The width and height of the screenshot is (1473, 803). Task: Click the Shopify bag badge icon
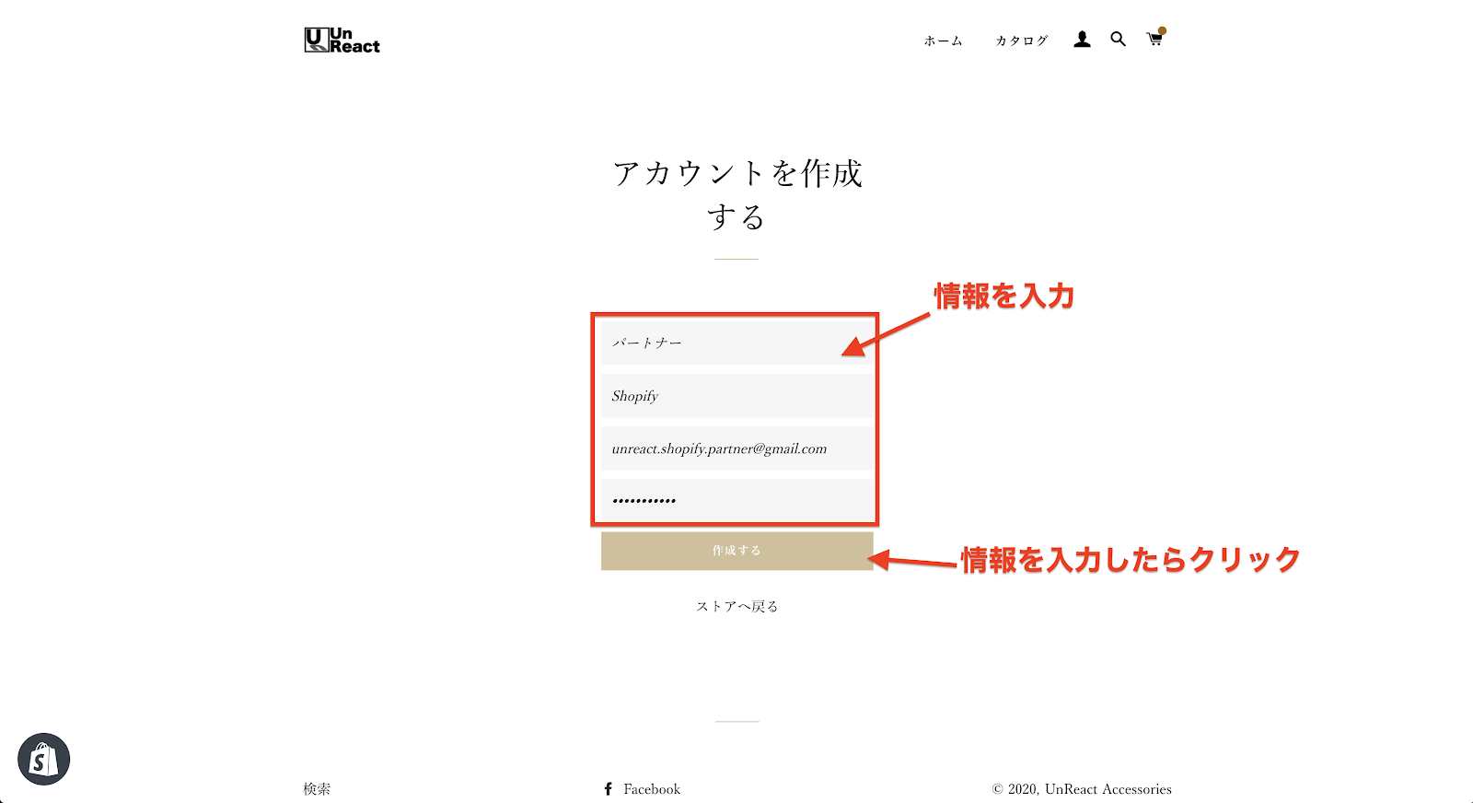click(x=43, y=760)
